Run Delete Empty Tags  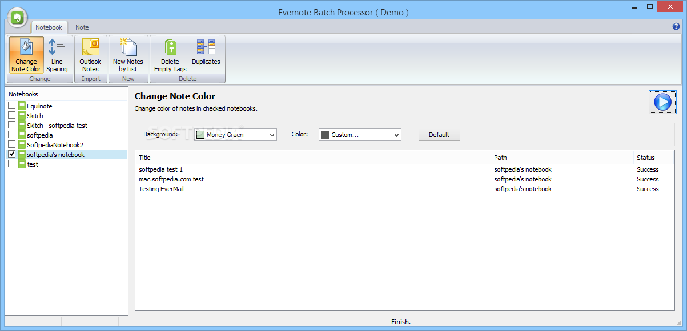(x=170, y=55)
